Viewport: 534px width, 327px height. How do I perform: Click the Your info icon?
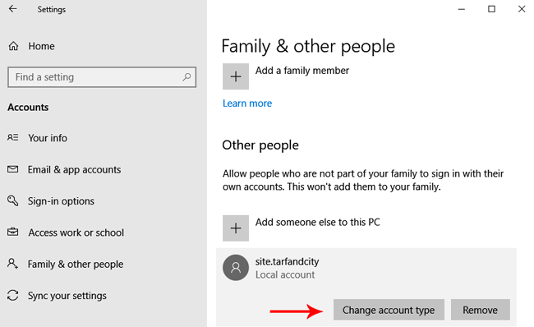click(x=13, y=137)
